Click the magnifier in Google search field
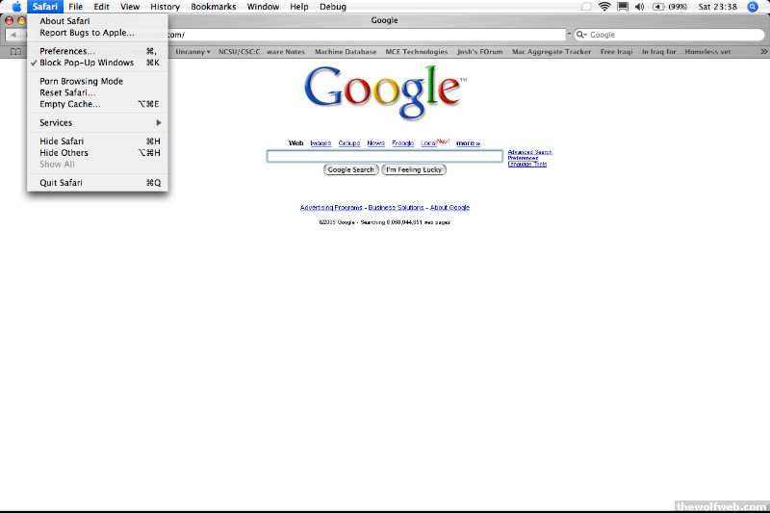The image size is (770, 513). click(x=581, y=35)
